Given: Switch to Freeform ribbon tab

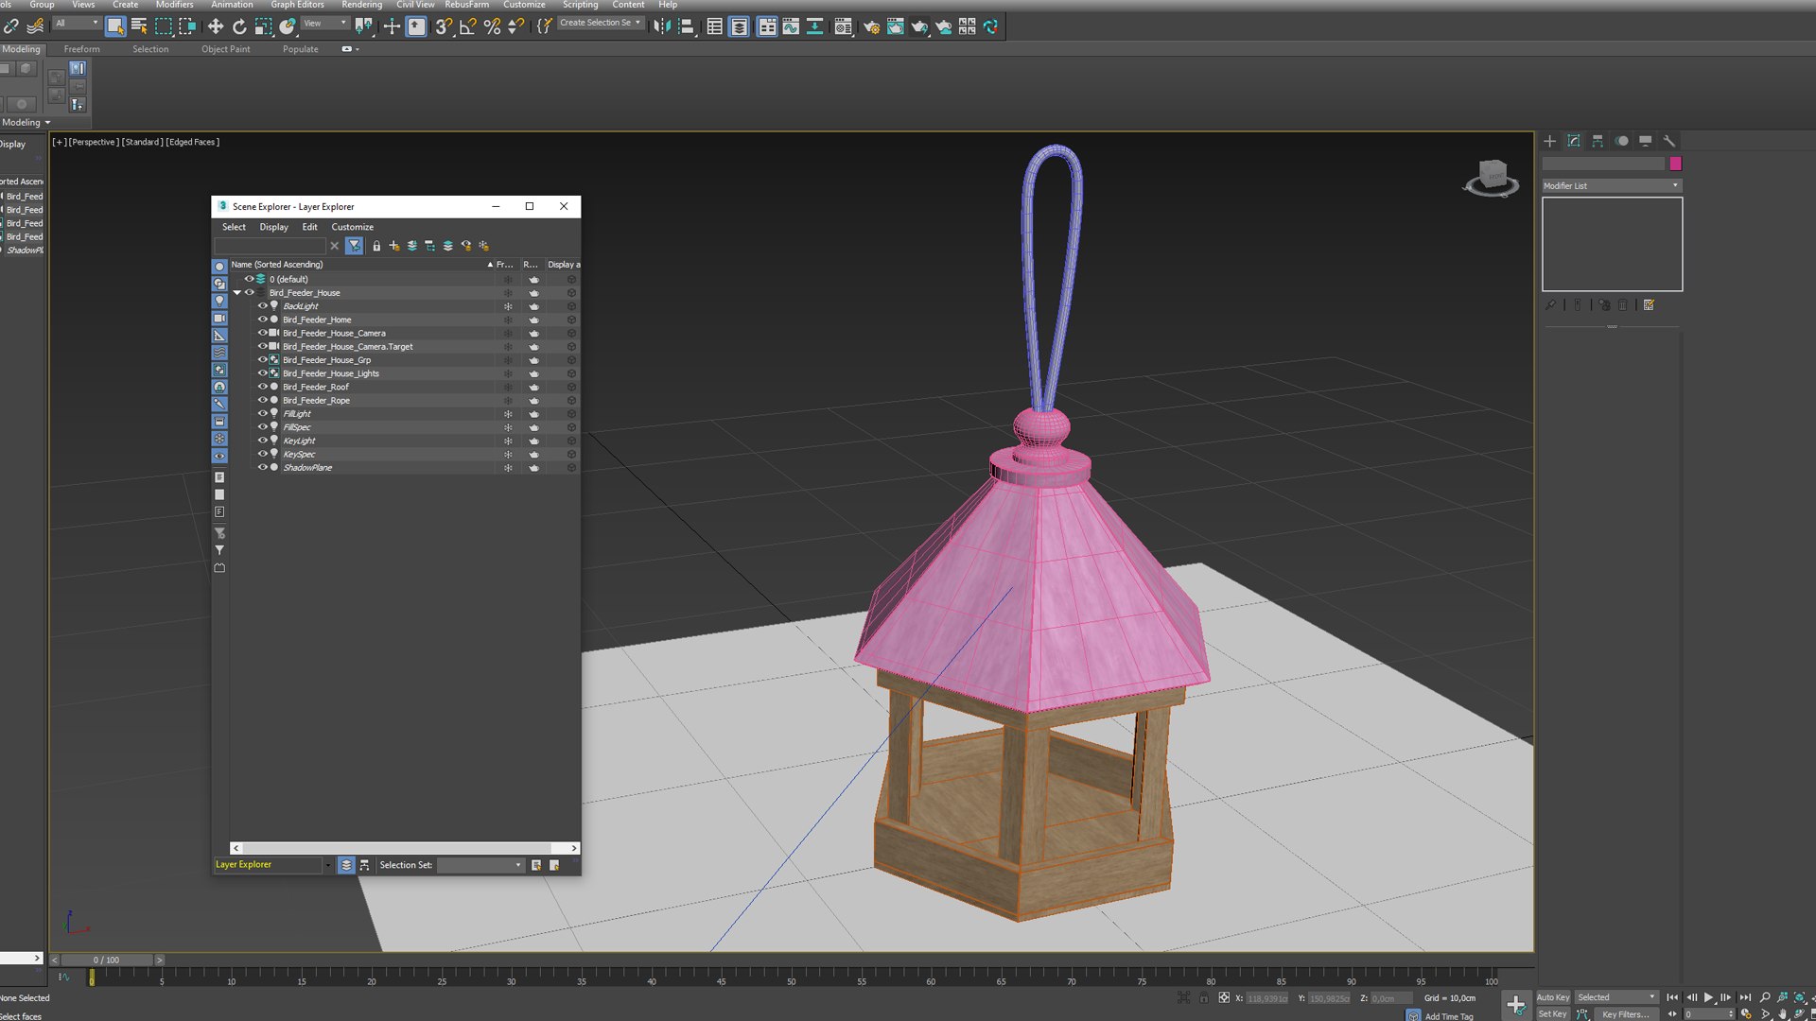Looking at the screenshot, I should pyautogui.click(x=81, y=49).
